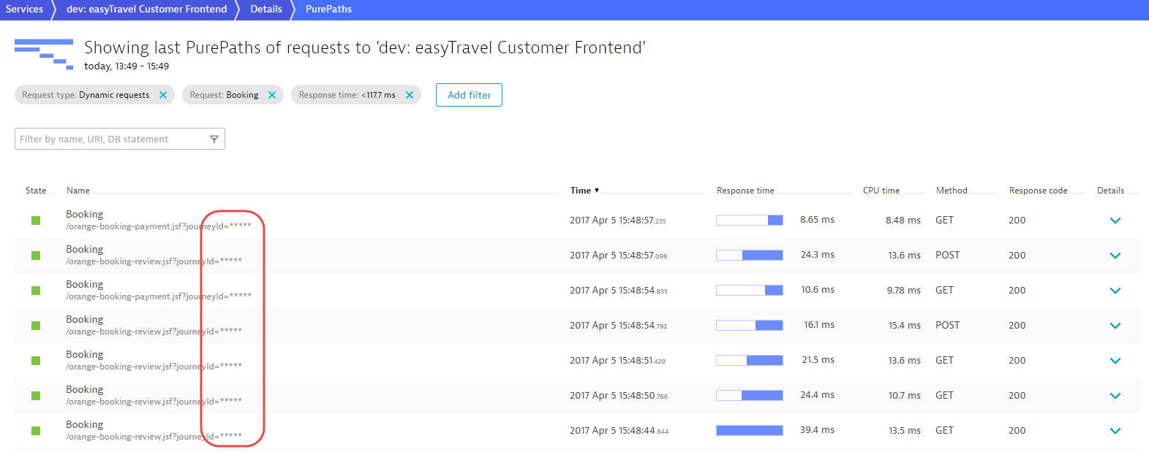Focus the Filter by name, URI, DB statement field
The height and width of the screenshot is (452, 1149).
point(120,139)
